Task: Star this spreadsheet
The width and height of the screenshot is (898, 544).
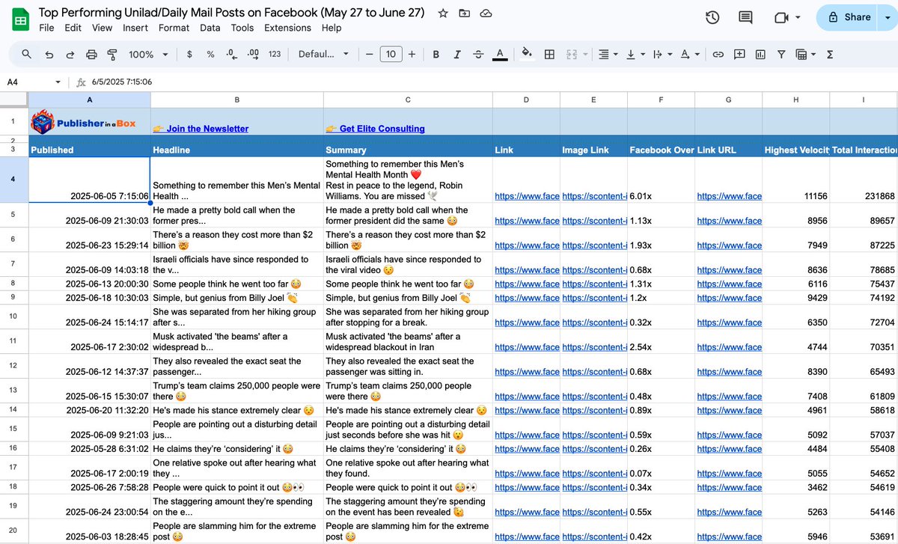Action: tap(443, 13)
